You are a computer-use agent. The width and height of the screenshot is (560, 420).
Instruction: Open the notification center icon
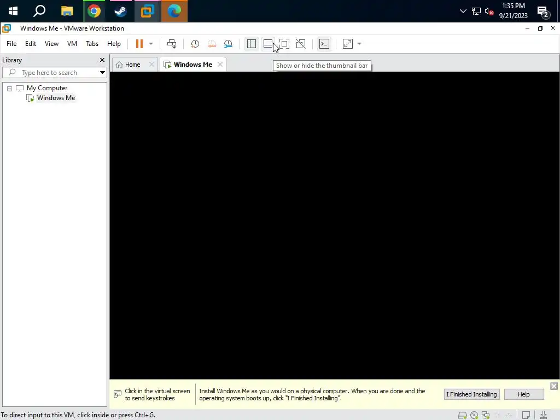tap(544, 12)
